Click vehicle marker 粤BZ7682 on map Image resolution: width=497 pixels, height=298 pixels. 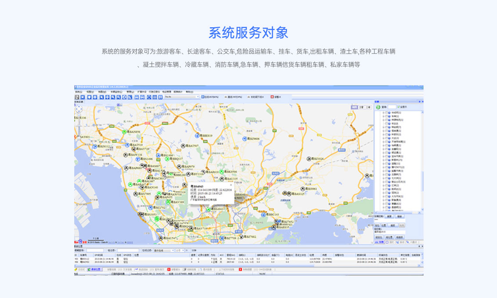[x=241, y=237]
